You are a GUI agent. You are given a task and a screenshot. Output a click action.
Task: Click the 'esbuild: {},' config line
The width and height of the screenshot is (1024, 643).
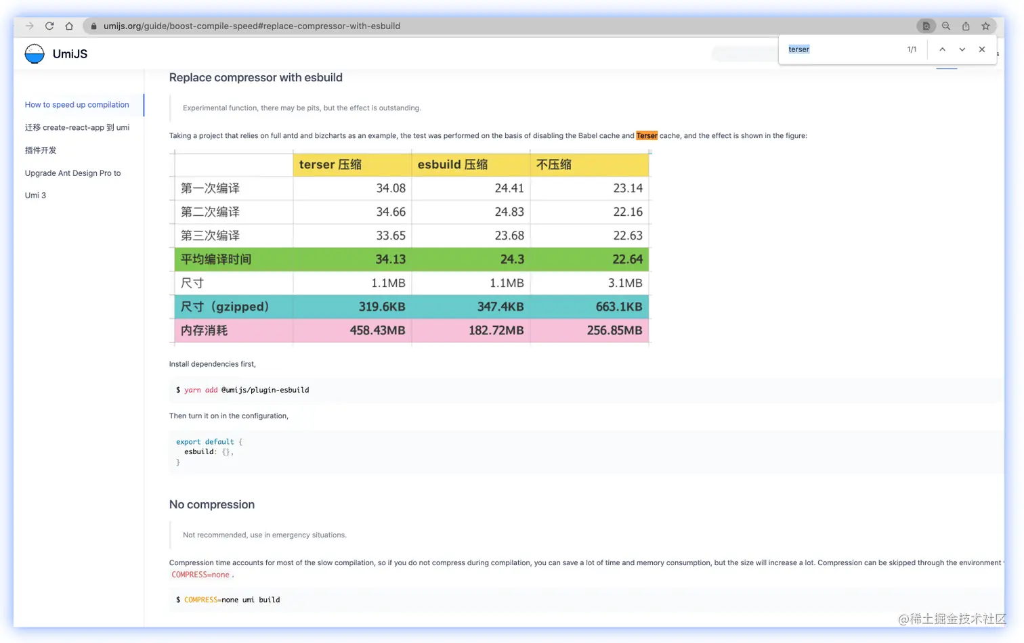tap(209, 452)
